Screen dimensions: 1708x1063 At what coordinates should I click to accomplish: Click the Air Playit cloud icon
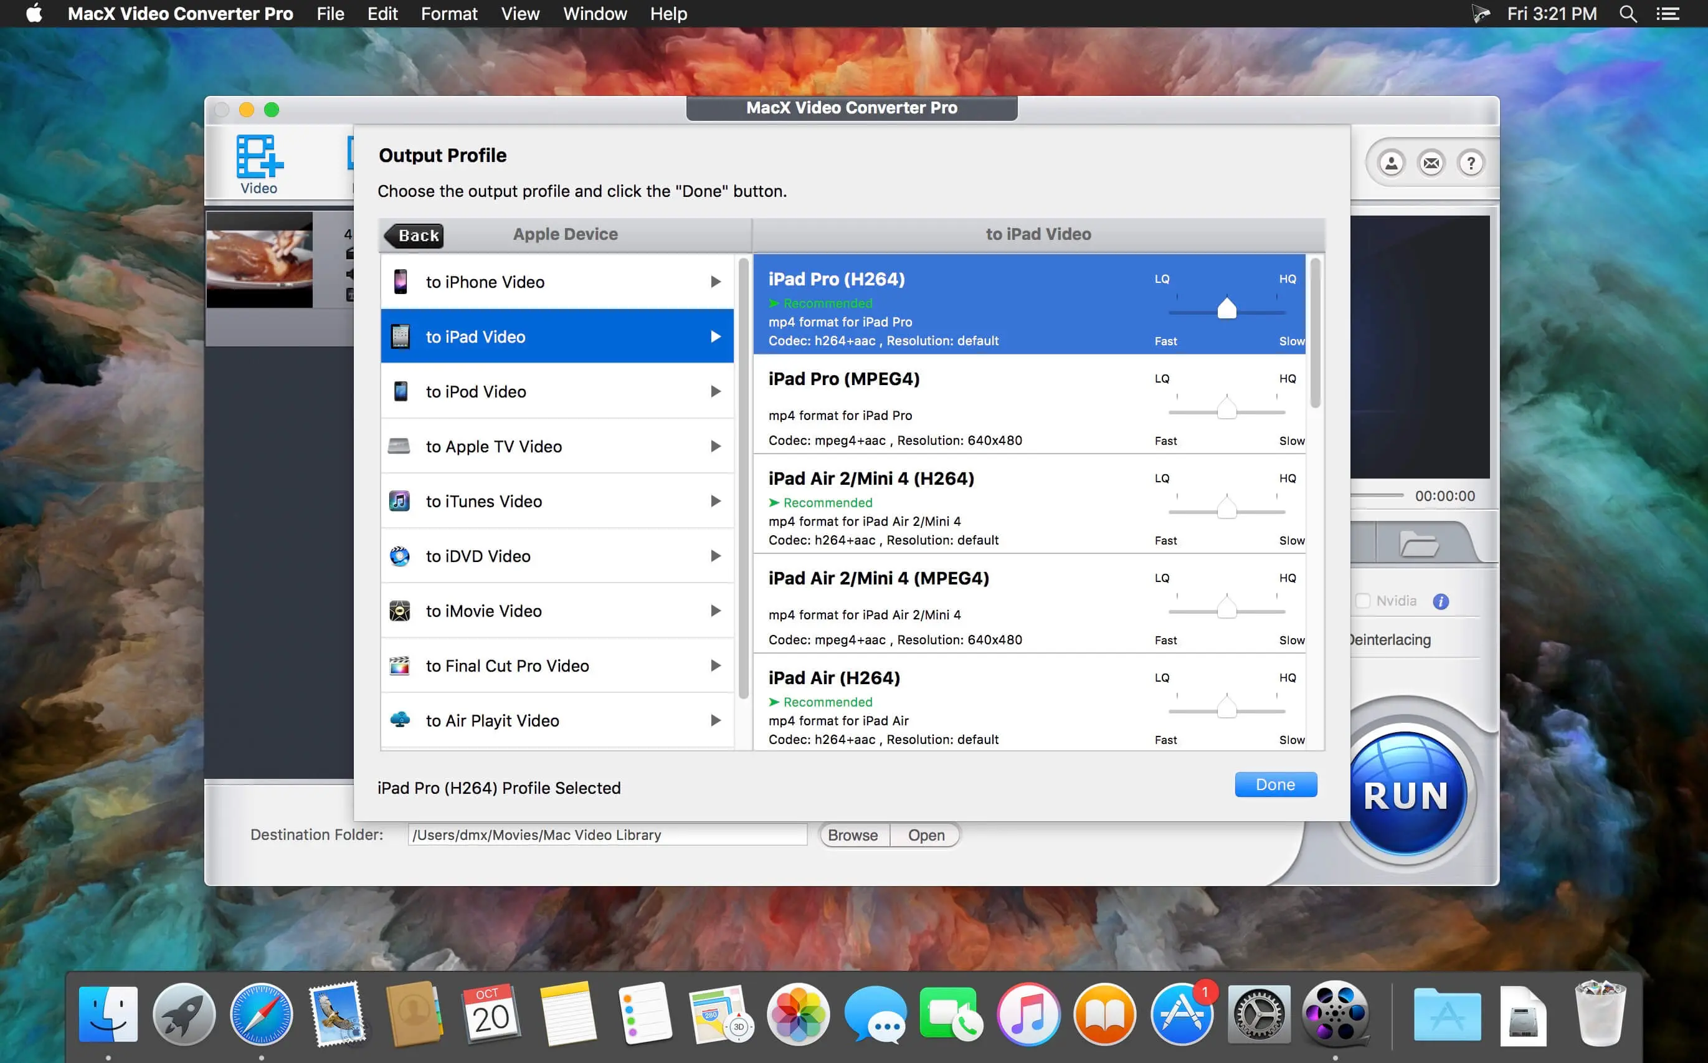[399, 720]
